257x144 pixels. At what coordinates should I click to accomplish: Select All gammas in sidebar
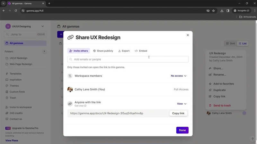coord(25,43)
